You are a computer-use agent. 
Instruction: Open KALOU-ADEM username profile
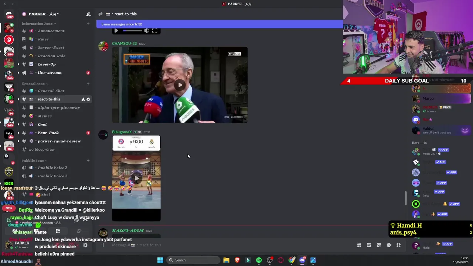pyautogui.click(x=128, y=231)
